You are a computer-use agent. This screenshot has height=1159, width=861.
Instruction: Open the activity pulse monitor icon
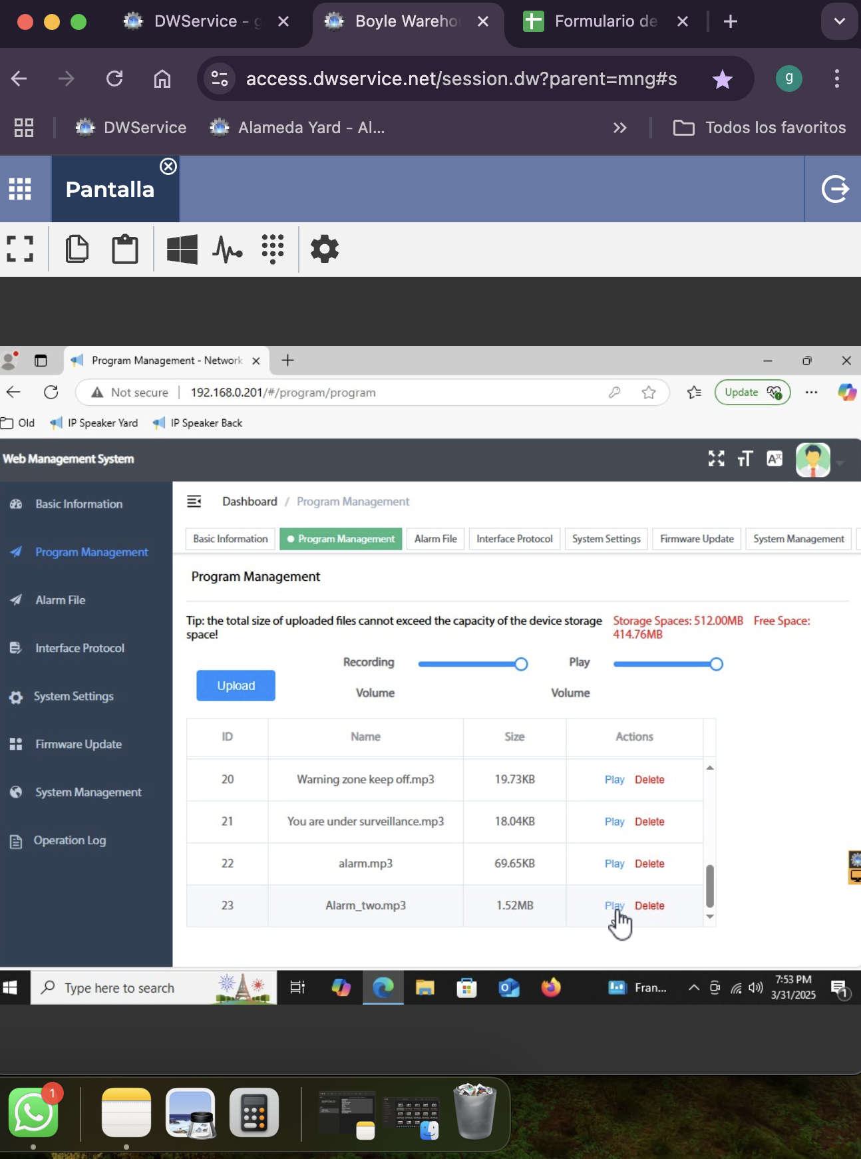coord(228,249)
